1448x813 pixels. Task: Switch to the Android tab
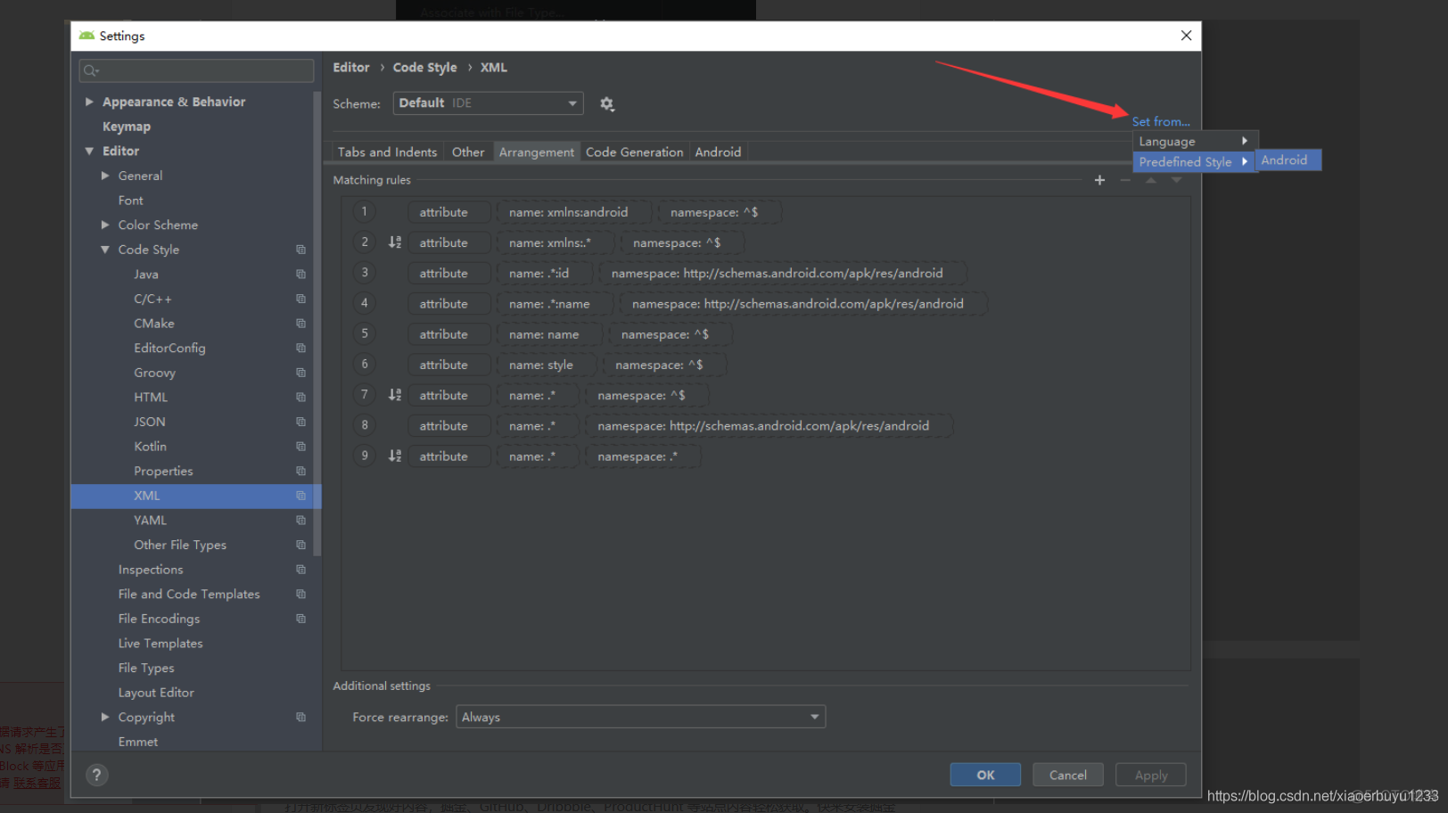(718, 152)
